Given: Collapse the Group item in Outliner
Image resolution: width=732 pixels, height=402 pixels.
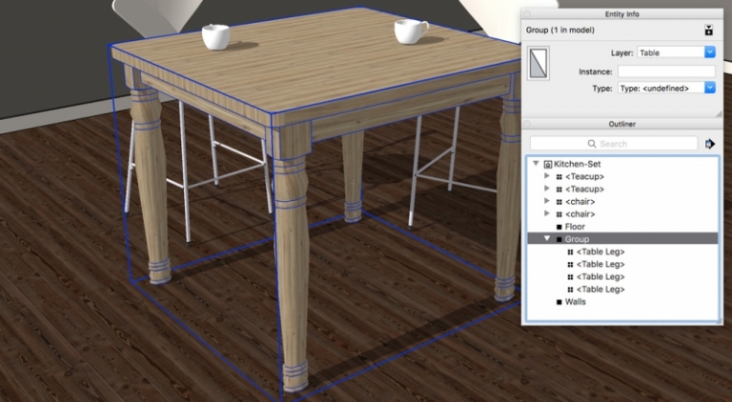Looking at the screenshot, I should tap(547, 238).
